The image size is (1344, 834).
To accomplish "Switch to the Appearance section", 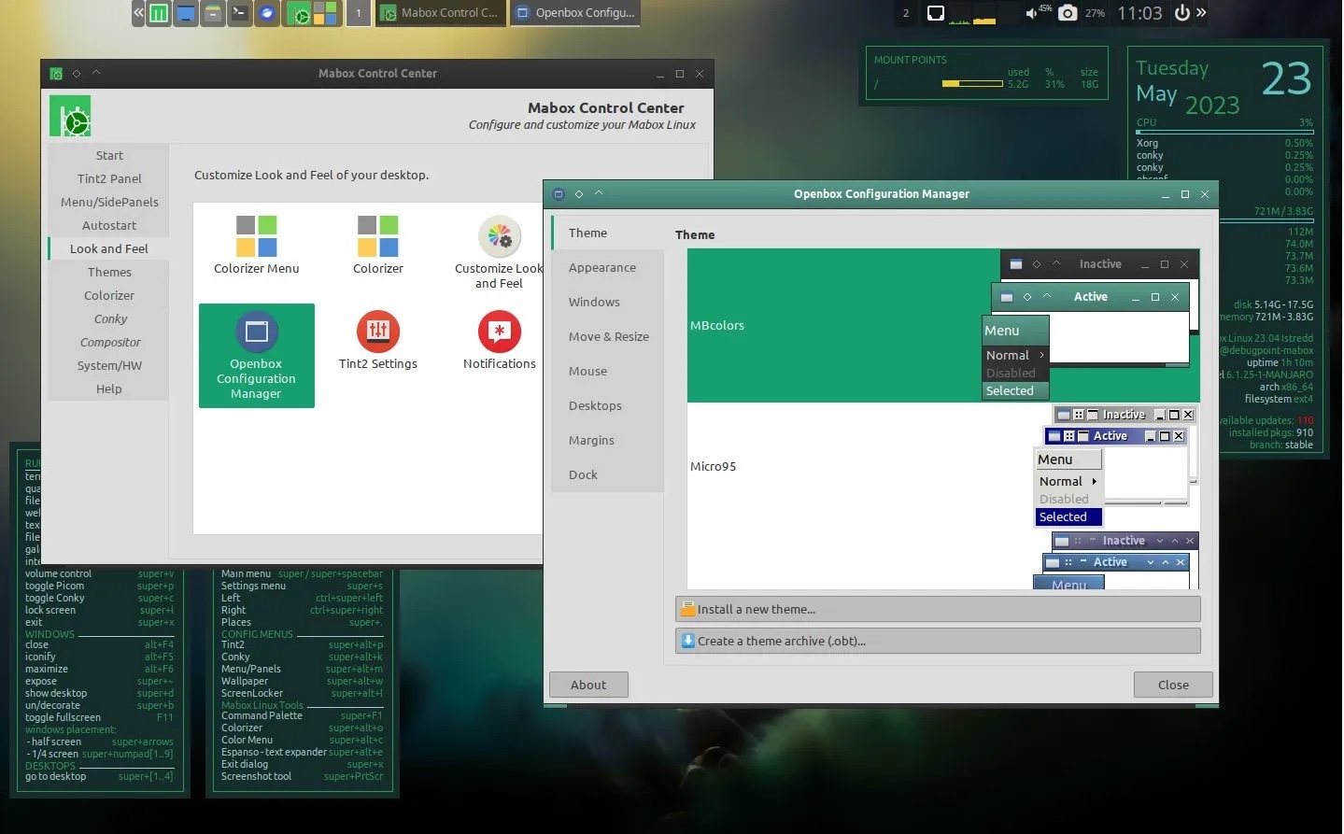I will coord(602,267).
